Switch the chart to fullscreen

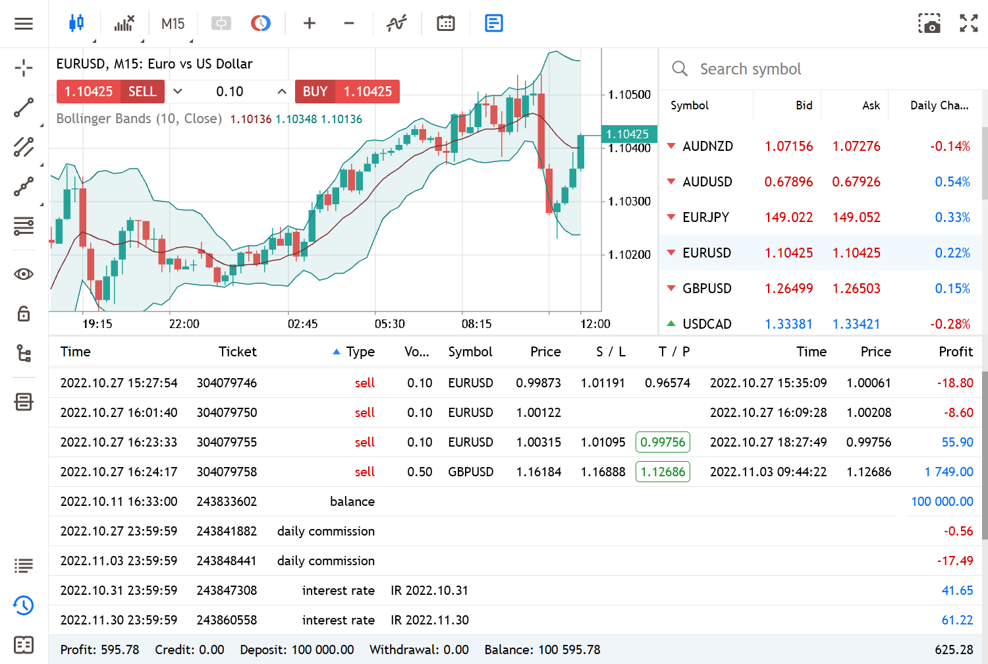968,23
